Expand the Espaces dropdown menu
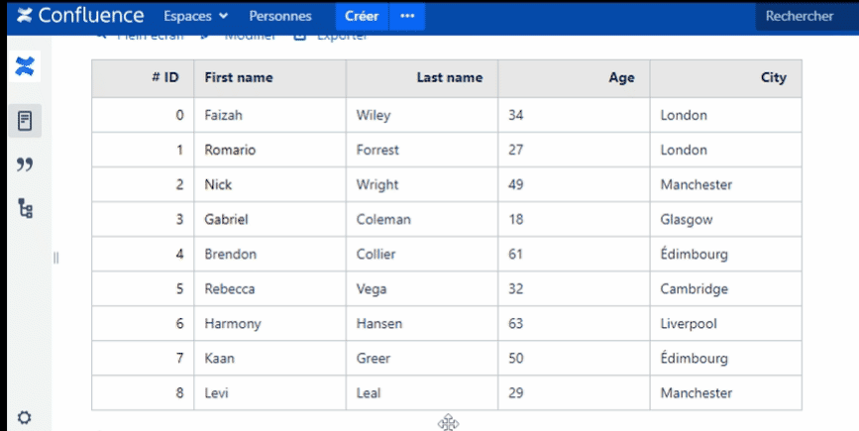The width and height of the screenshot is (859, 431). coord(195,16)
